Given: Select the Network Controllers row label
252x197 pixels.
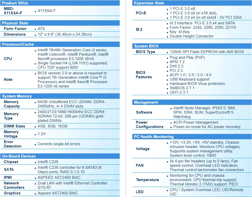Looking at the screenshot, I should click(14, 185).
